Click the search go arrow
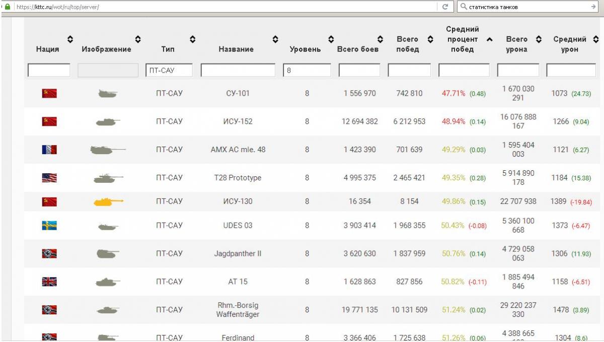The width and height of the screenshot is (604, 342). pos(593,7)
